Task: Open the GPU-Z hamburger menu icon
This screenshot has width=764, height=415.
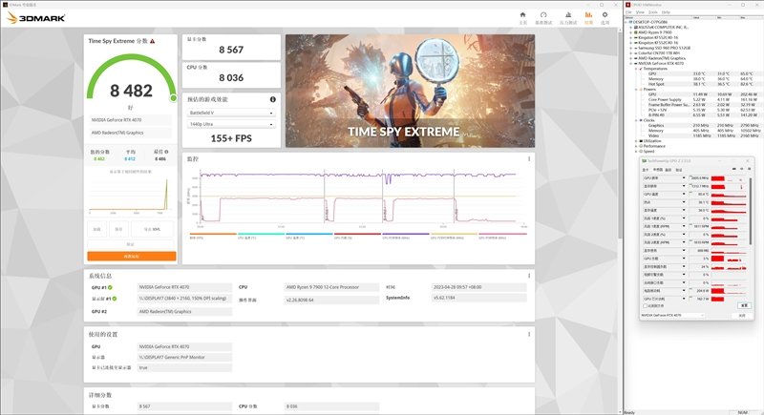Action: click(x=749, y=169)
